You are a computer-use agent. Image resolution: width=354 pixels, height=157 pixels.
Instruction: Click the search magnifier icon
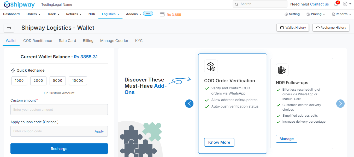click(237, 4)
